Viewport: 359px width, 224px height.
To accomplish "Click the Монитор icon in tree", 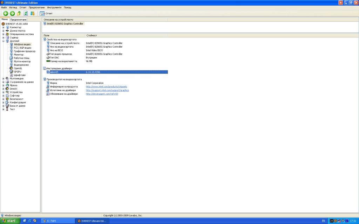I will (11, 55).
